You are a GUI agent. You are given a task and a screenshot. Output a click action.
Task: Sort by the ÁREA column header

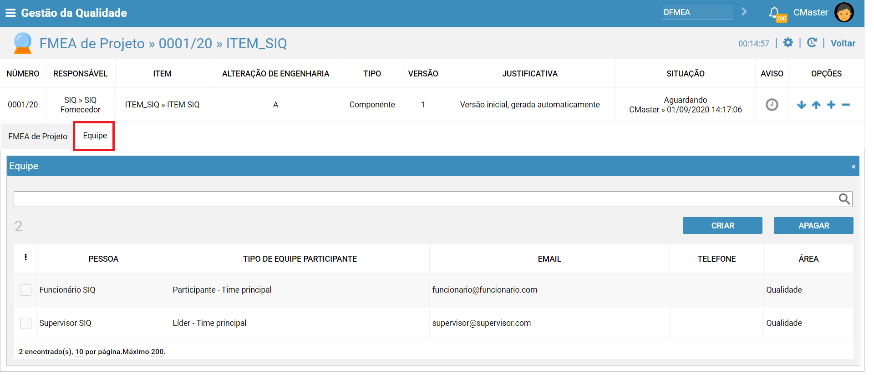[808, 259]
